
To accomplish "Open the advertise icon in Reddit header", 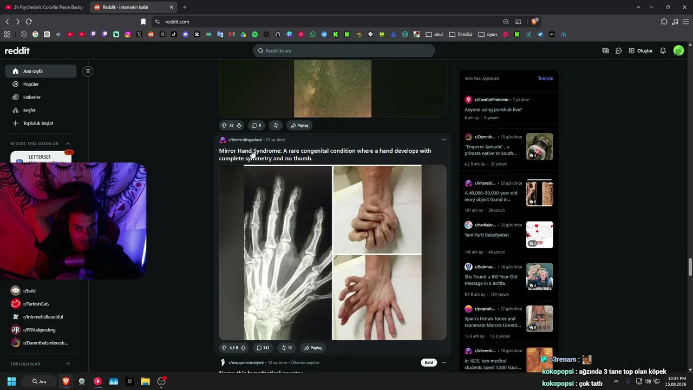I will [605, 50].
